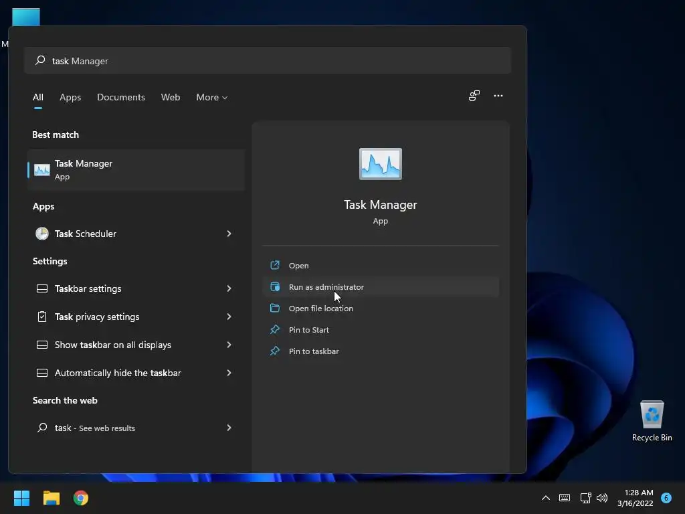685x514 pixels.
Task: Click the Run as administrator shield icon
Action: (x=275, y=286)
